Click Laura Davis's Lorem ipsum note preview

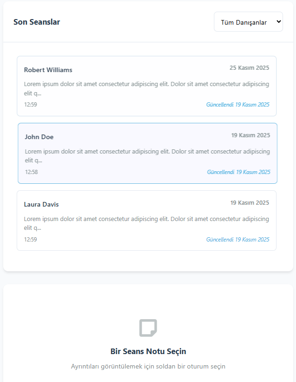[147, 223]
